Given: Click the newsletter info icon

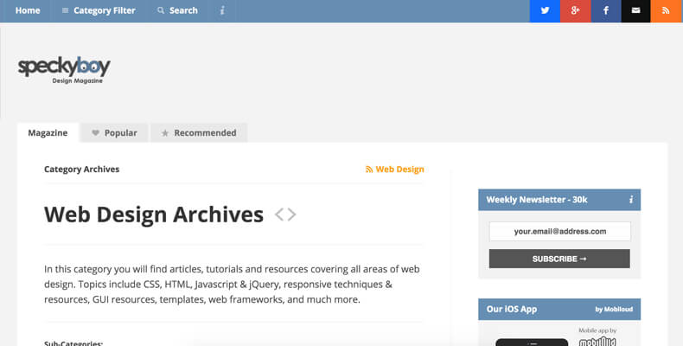Looking at the screenshot, I should tap(631, 200).
